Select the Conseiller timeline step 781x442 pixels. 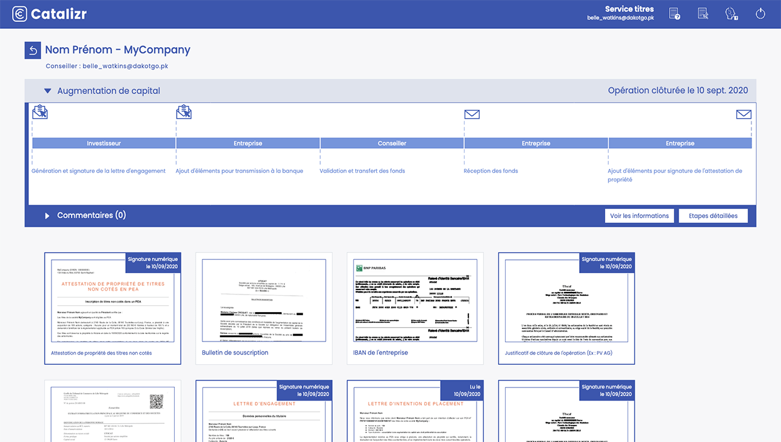pyautogui.click(x=392, y=143)
